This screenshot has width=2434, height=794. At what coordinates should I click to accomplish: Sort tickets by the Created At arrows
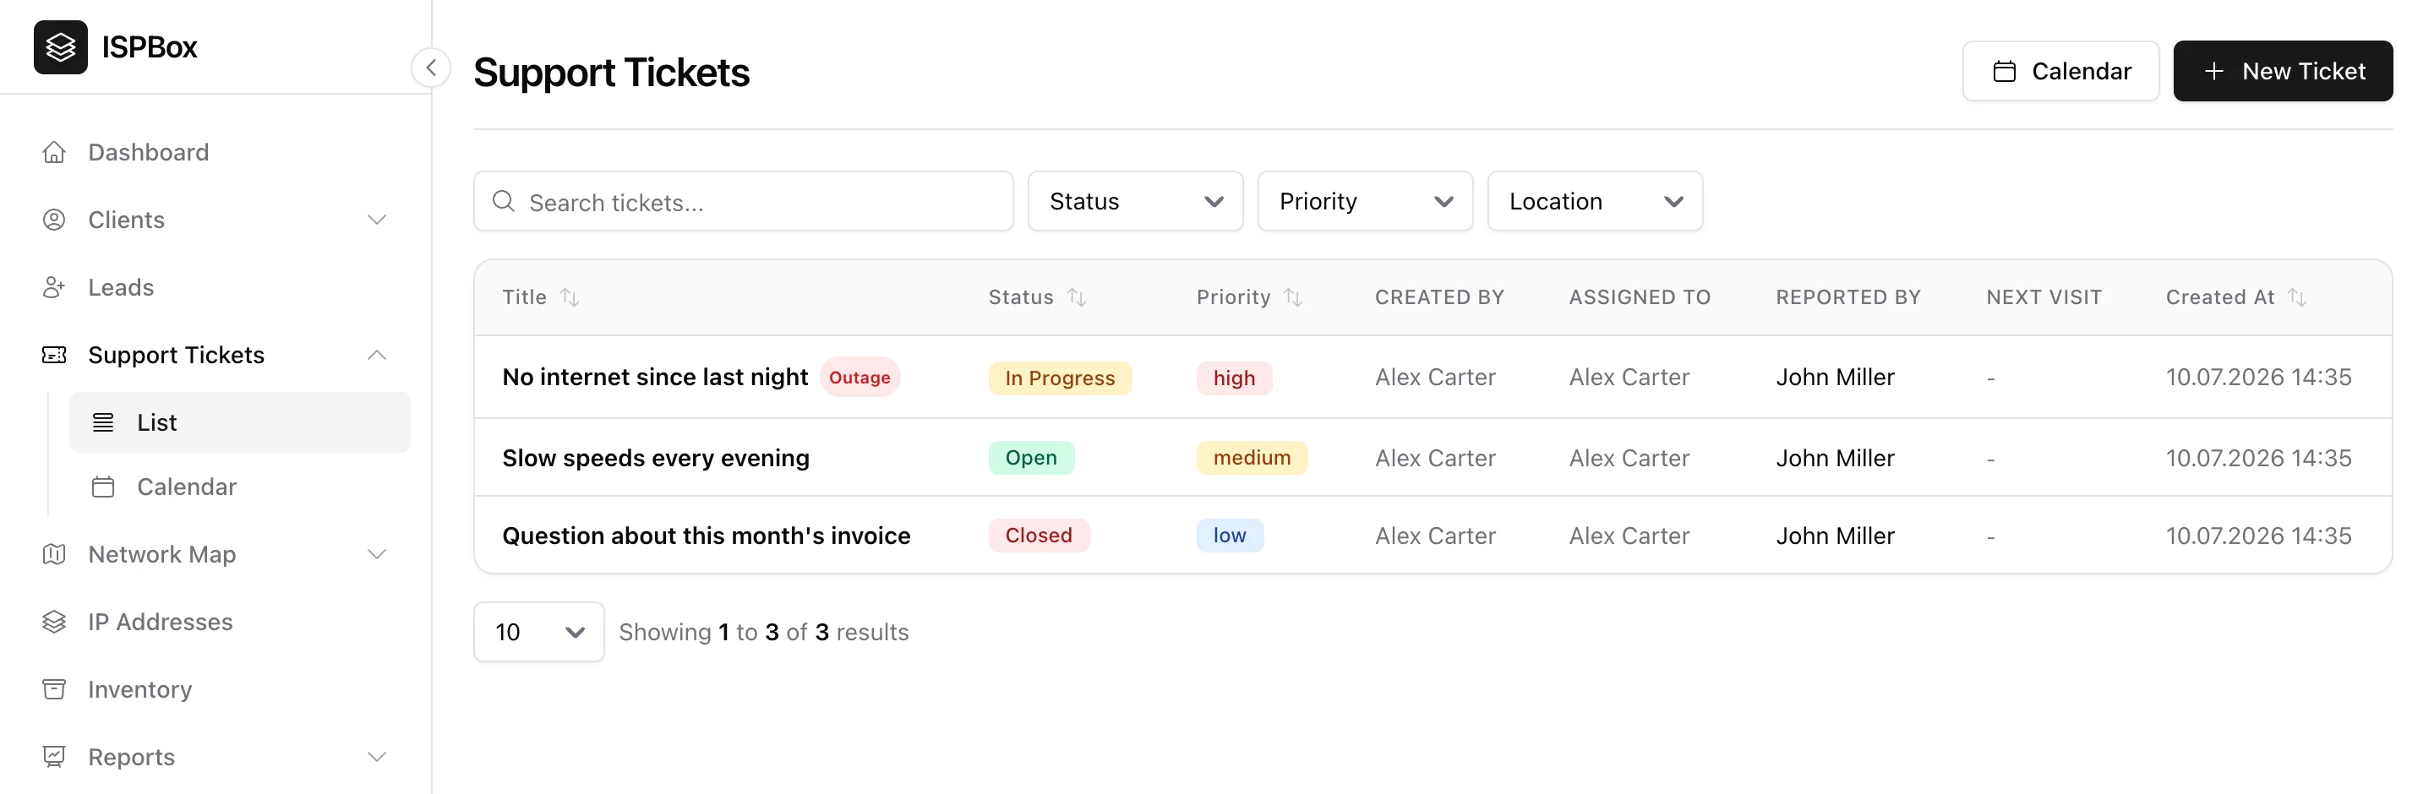(x=2297, y=297)
